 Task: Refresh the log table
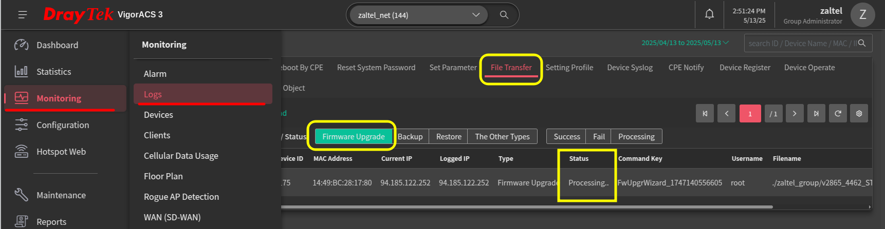click(838, 114)
